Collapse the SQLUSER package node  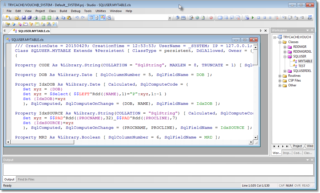[285, 57]
